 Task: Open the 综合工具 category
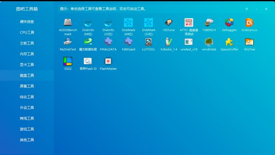pyautogui.click(x=27, y=97)
